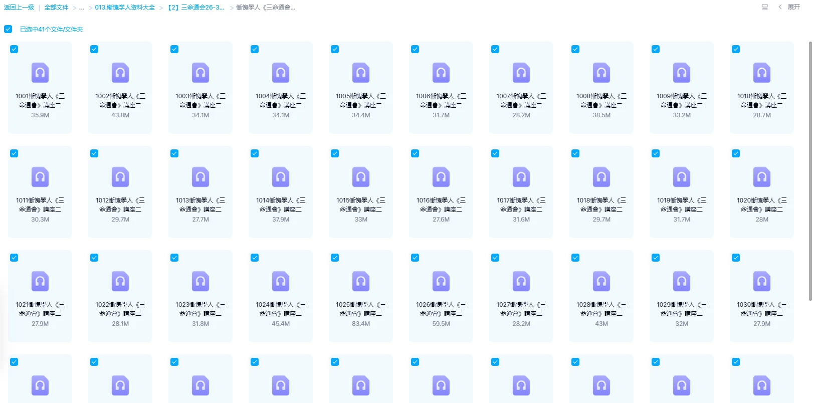The image size is (814, 403).
Task: Uncheck the checkbox on file 1004
Action: pos(255,49)
